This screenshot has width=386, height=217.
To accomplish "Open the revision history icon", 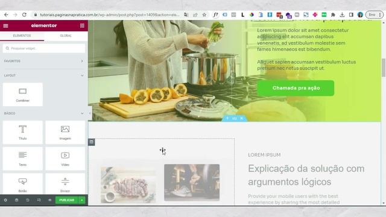I will [28, 200].
